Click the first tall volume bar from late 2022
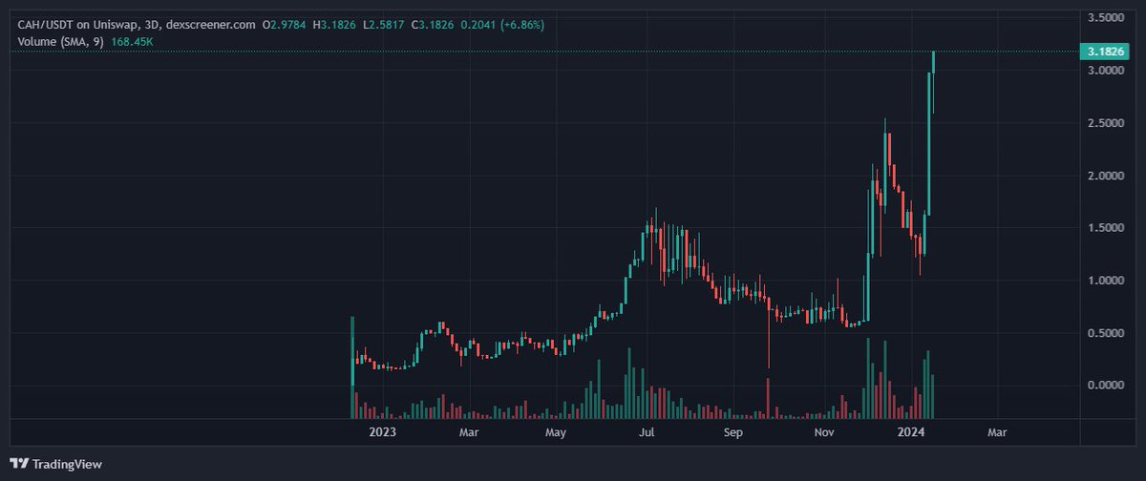 coord(352,367)
